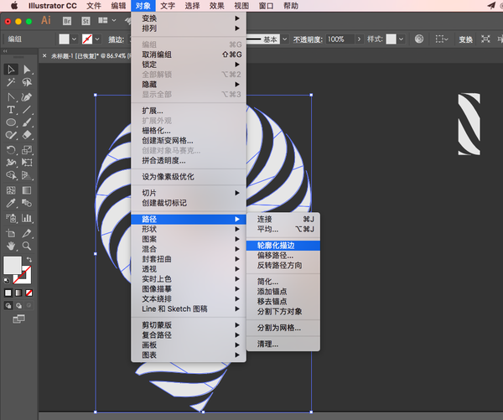Expand the 变换 submenu

tap(189, 18)
